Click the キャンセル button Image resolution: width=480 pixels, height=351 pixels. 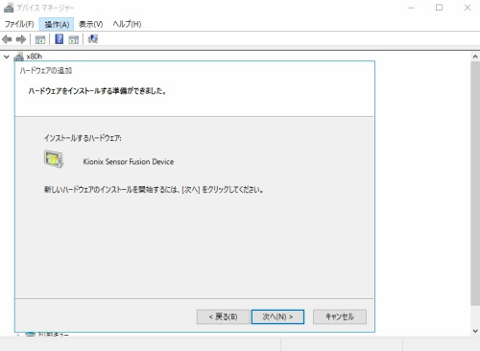[x=340, y=316]
